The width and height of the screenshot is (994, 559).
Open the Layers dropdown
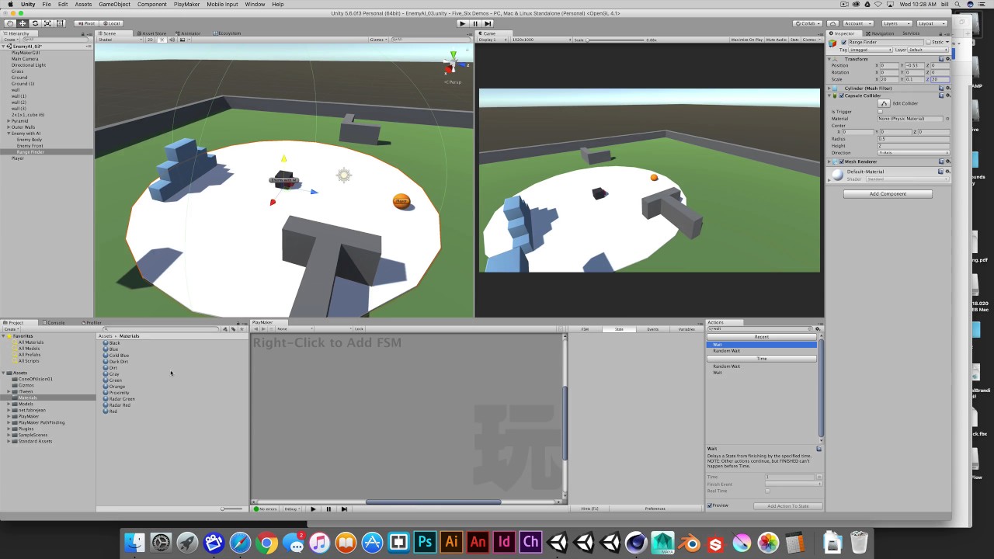pos(896,23)
